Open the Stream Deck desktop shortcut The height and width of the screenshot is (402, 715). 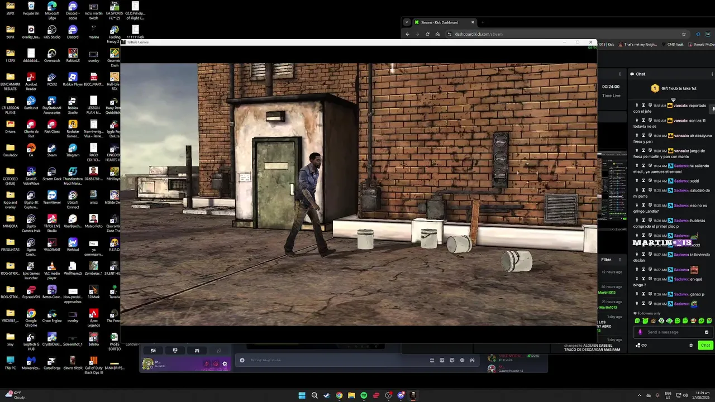[52, 174]
